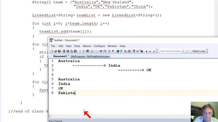Click '"Pakistan"' in the background team array
Image resolution: width=218 pixels, height=122 pixels.
click(x=117, y=7)
